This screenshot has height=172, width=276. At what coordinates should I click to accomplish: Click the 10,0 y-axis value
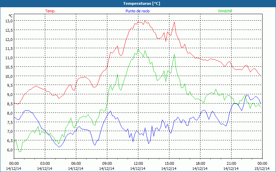[9, 76]
